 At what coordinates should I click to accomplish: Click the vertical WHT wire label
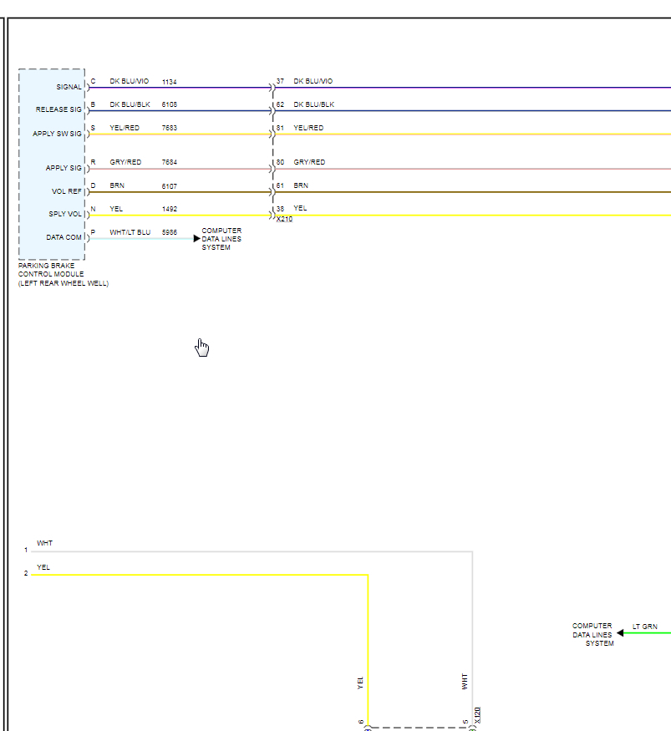[x=465, y=682]
